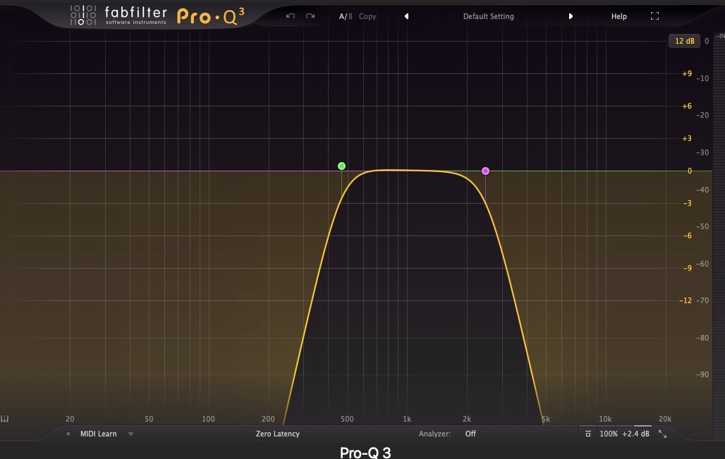
Task: Open the MIDI Learn dropdown arrow
Action: (x=130, y=434)
